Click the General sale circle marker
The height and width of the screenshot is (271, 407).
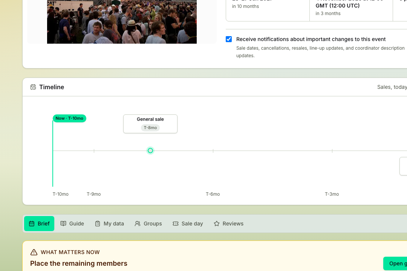150,151
